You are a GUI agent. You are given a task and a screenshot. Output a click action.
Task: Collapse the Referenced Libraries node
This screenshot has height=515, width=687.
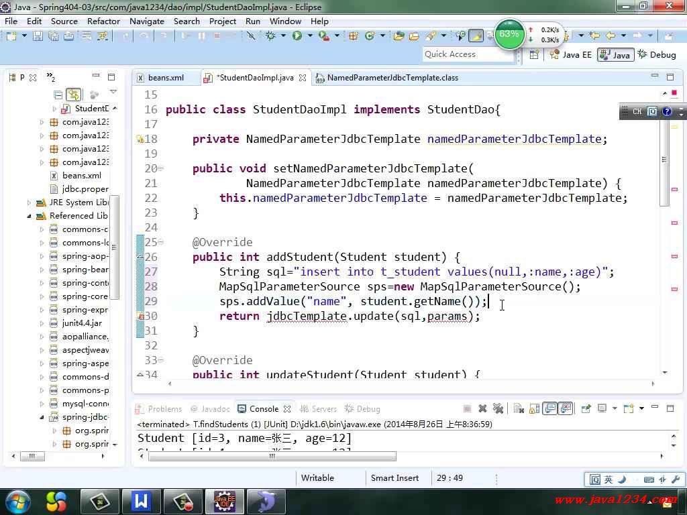click(x=30, y=216)
